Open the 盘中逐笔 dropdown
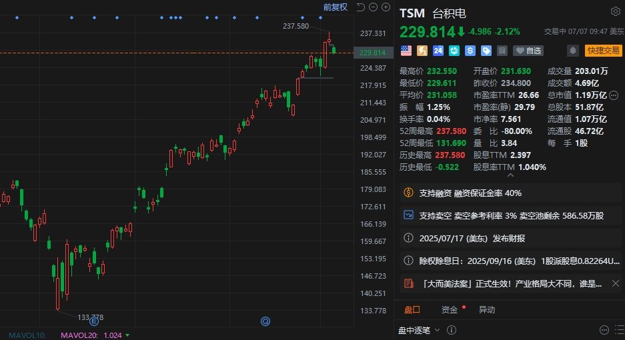The height and width of the screenshot is (340, 625). tap(419, 330)
